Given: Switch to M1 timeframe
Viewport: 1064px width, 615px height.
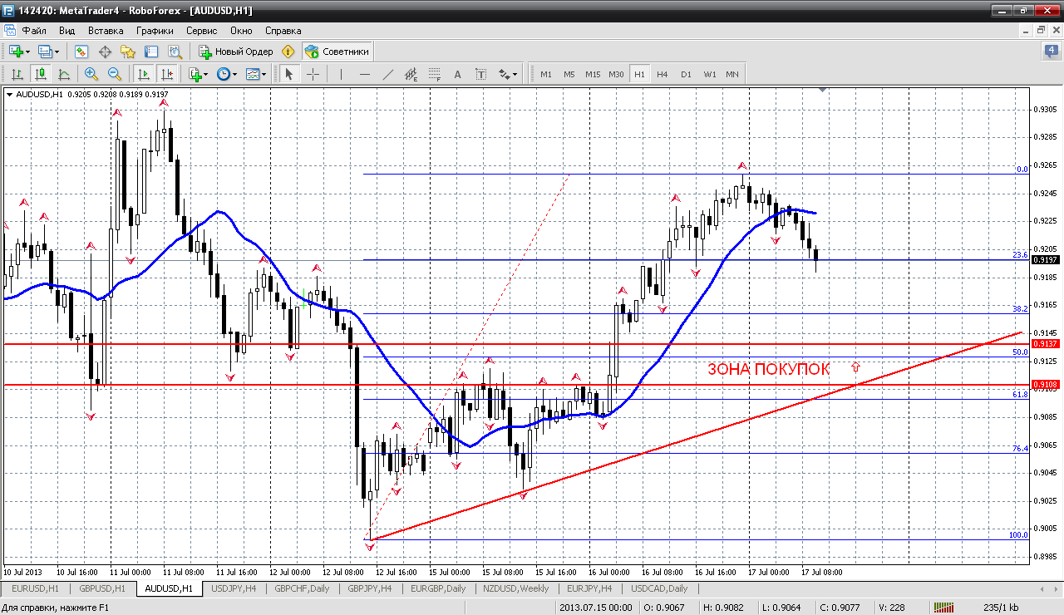Looking at the screenshot, I should (546, 74).
